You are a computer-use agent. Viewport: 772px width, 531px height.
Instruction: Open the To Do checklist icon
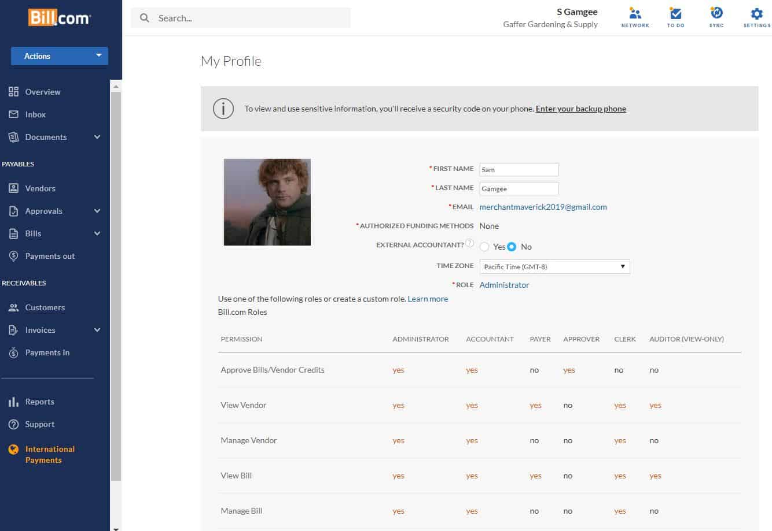675,14
